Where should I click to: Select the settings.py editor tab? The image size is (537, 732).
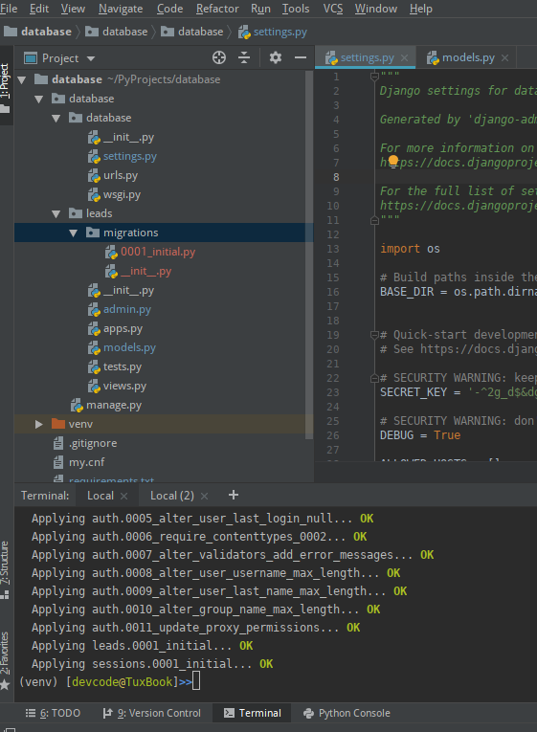(367, 57)
